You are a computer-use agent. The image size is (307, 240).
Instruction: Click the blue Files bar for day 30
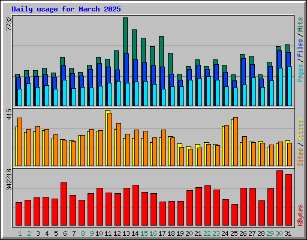click(x=279, y=59)
